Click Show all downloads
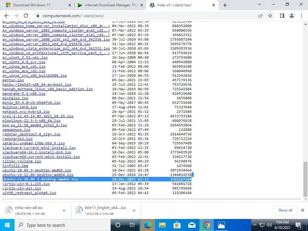 click(x=285, y=210)
